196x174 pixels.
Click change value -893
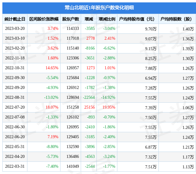point(91,117)
